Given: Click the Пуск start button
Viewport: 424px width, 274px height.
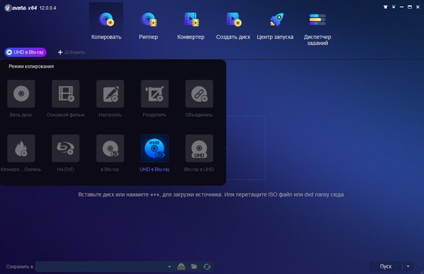Looking at the screenshot, I should coord(386,266).
